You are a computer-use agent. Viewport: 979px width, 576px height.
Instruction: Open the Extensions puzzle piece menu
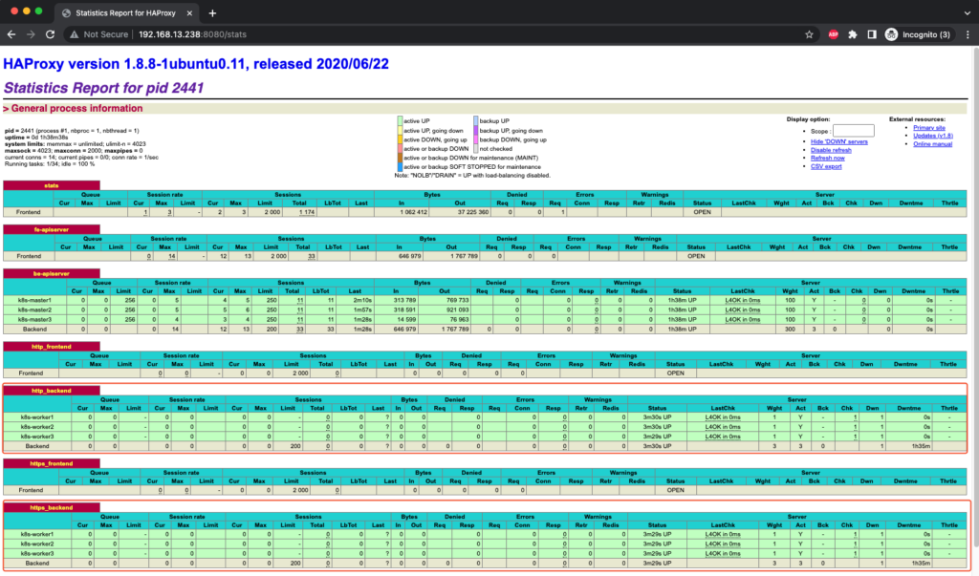click(852, 34)
